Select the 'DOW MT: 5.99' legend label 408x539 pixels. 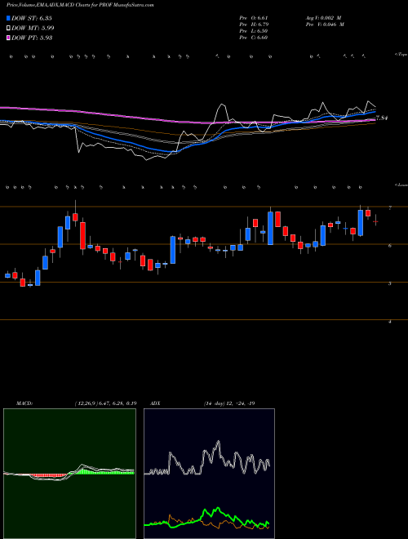(x=33, y=28)
